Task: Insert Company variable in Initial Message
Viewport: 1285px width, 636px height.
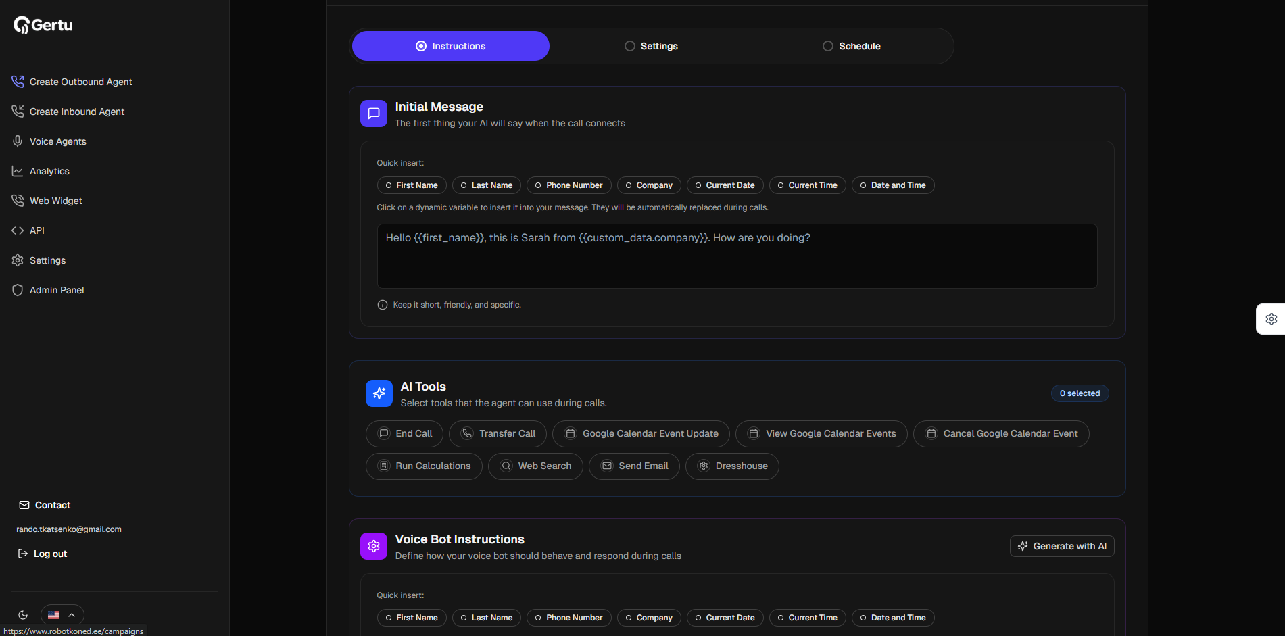Action: tap(648, 185)
